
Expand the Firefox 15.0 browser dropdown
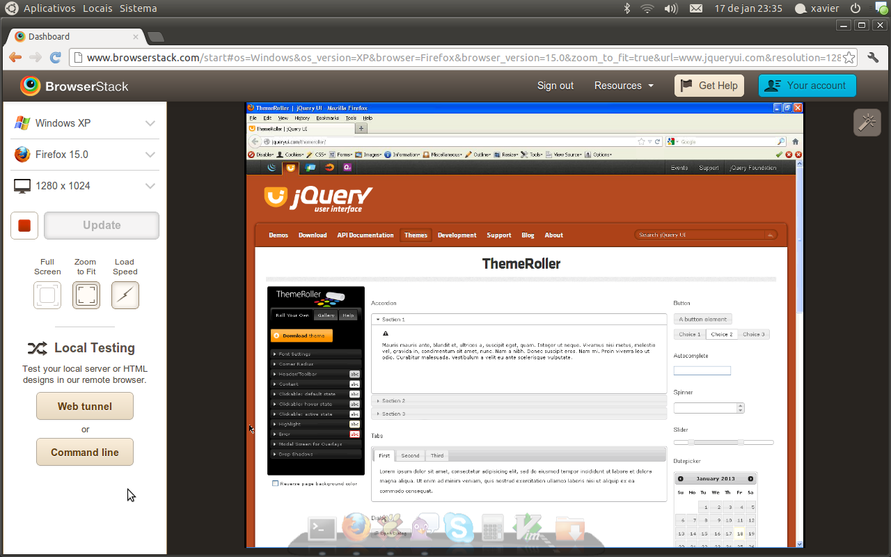85,155
